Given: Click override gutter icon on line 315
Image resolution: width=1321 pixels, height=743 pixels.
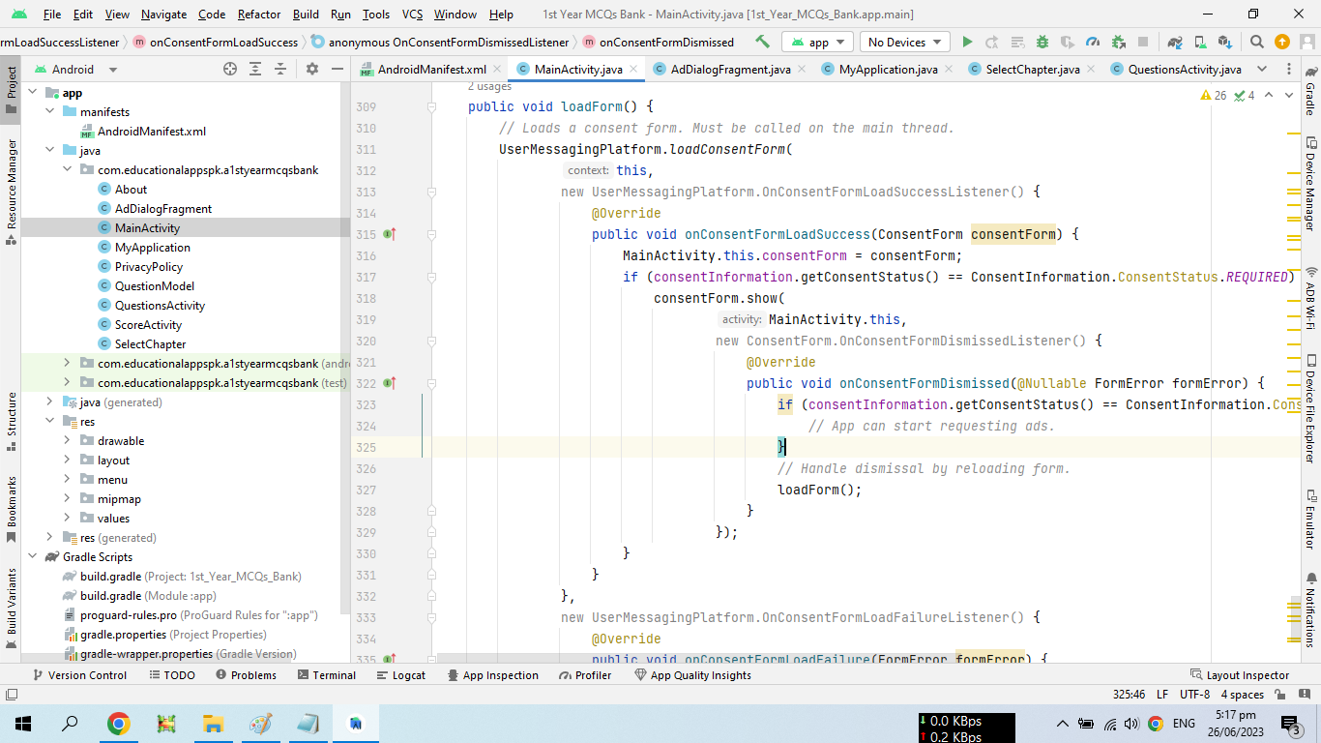Looking at the screenshot, I should pyautogui.click(x=391, y=234).
